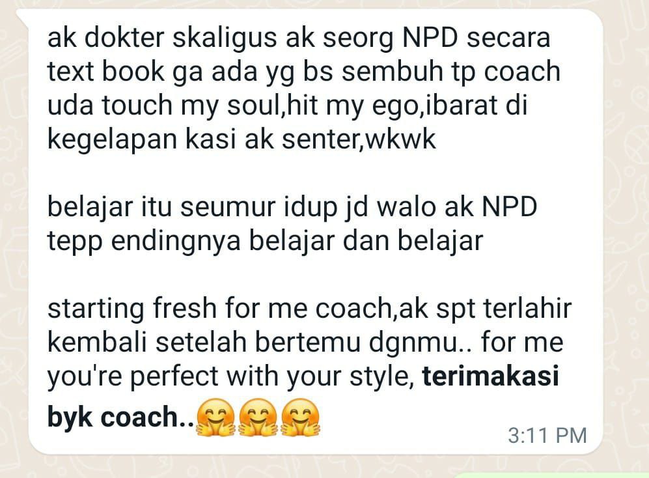The height and width of the screenshot is (478, 649).
Task: Click the 3:11 PM message timestamp
Action: (x=547, y=436)
